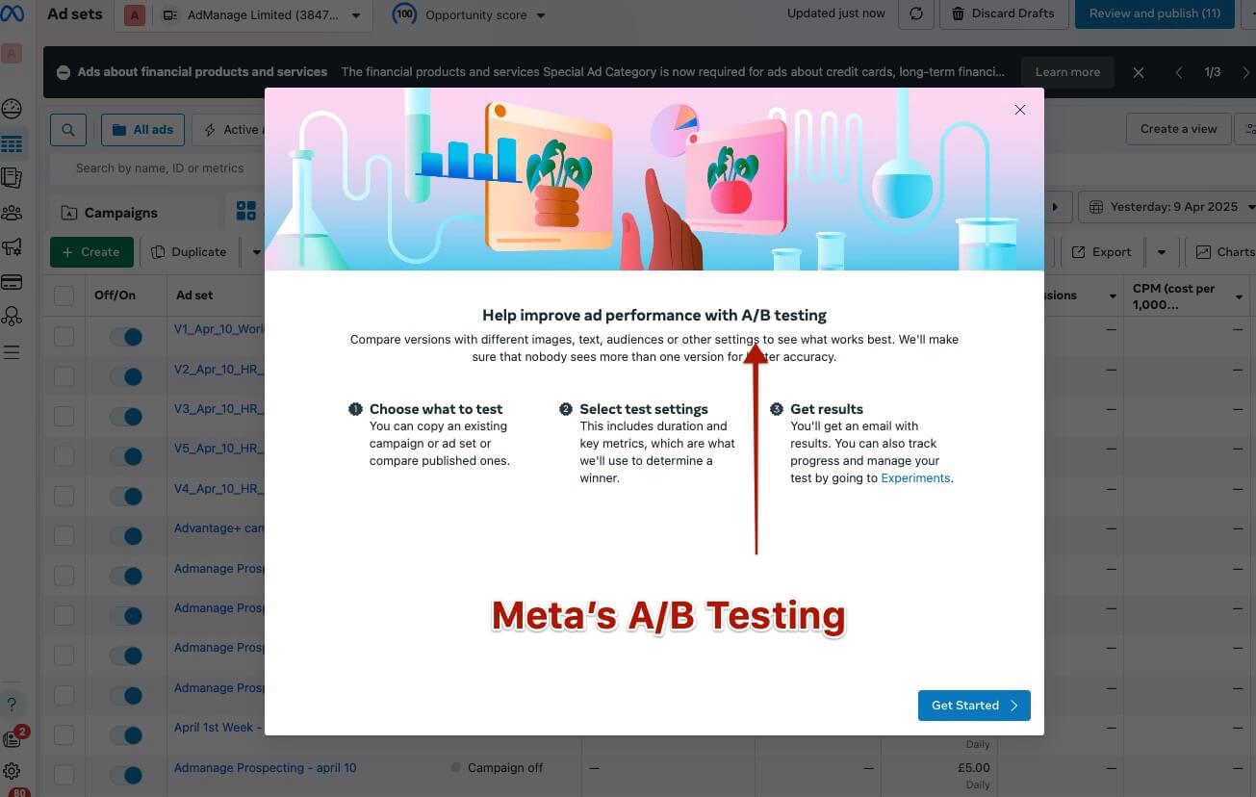Go to the previous banner notice arrow
The height and width of the screenshot is (797, 1256).
click(1179, 72)
